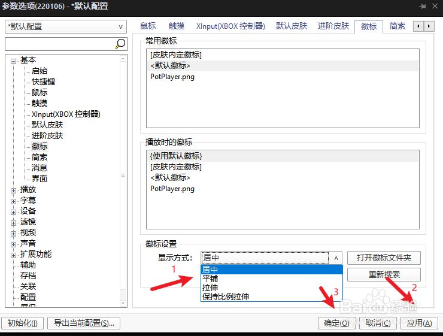Image resolution: width=443 pixels, height=336 pixels.
Task: Open 默认皮肤 in settings tree
Action: pos(47,125)
